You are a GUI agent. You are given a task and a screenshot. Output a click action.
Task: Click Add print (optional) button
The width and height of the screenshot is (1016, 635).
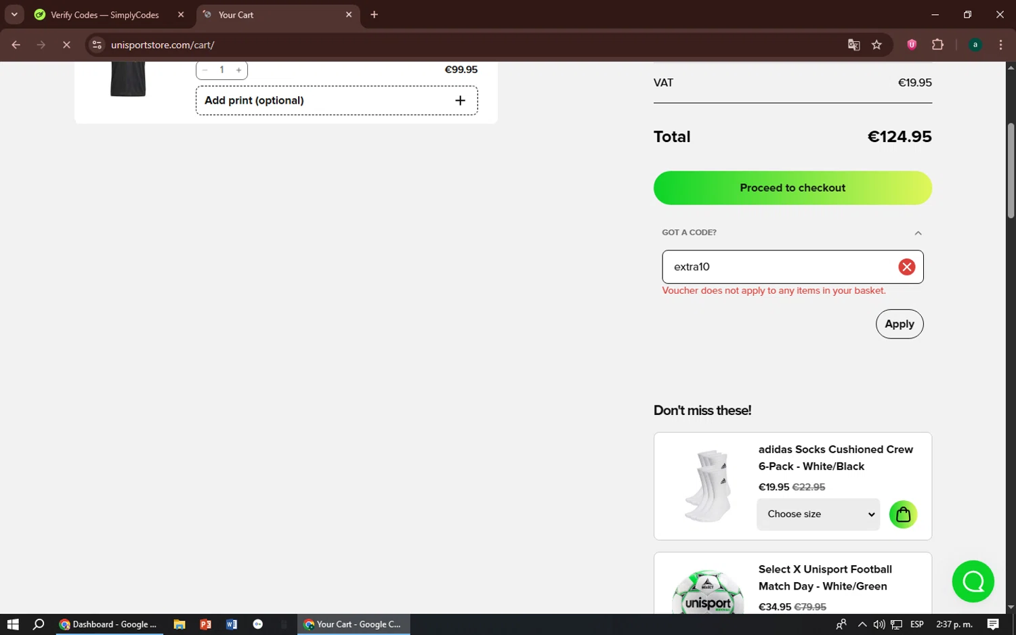(x=337, y=100)
